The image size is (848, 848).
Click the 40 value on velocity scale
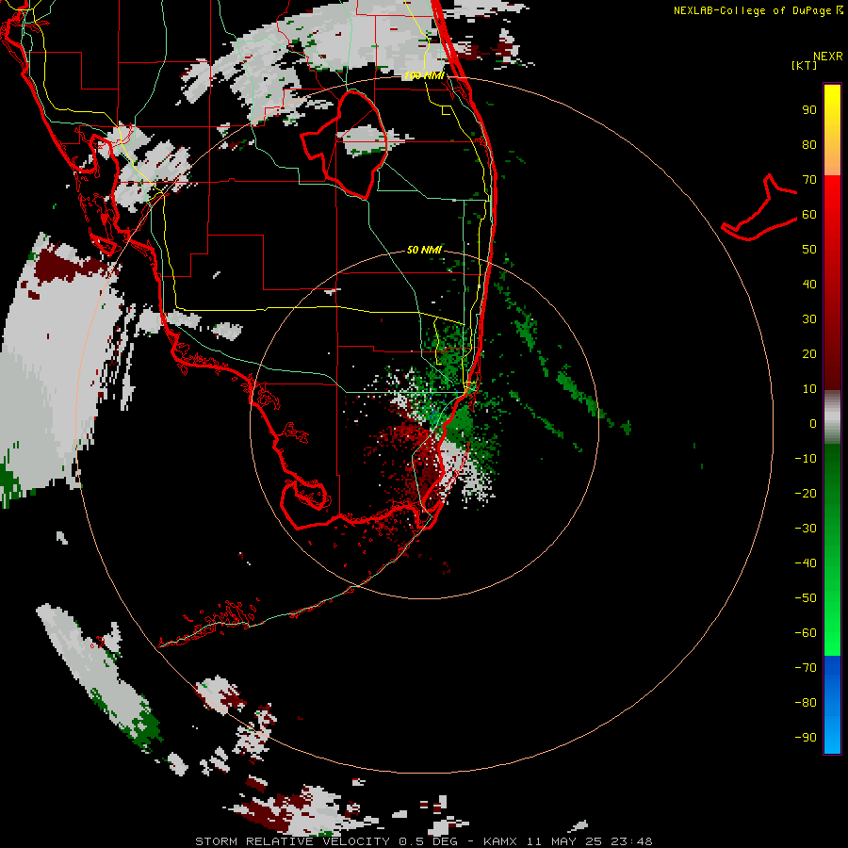(809, 285)
